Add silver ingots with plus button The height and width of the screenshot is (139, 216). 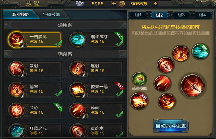(114, 4)
